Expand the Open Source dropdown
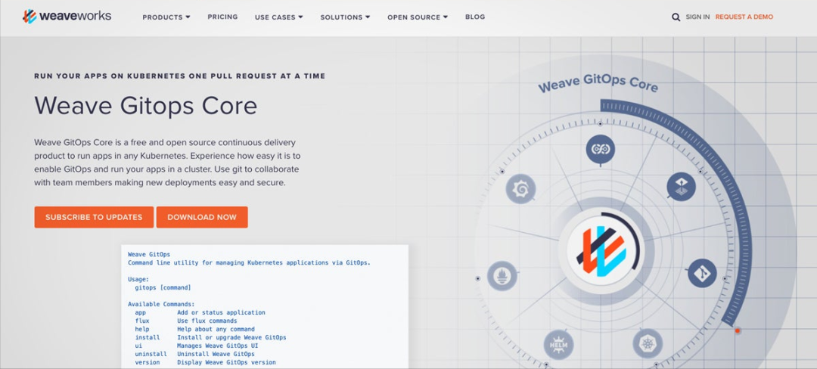 [x=418, y=17]
